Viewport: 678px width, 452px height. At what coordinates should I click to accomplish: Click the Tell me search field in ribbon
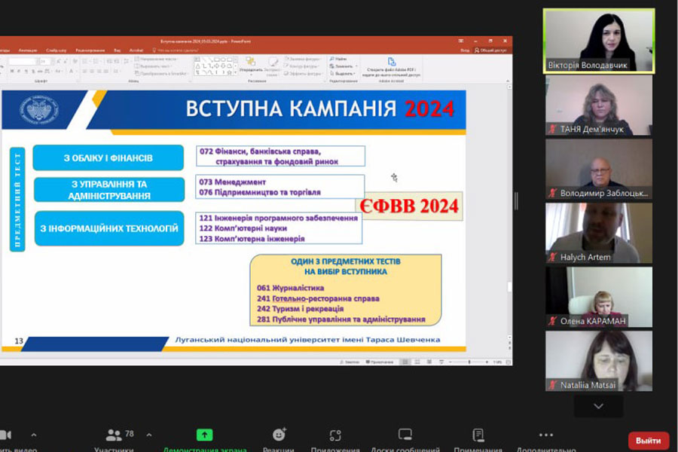click(x=176, y=50)
